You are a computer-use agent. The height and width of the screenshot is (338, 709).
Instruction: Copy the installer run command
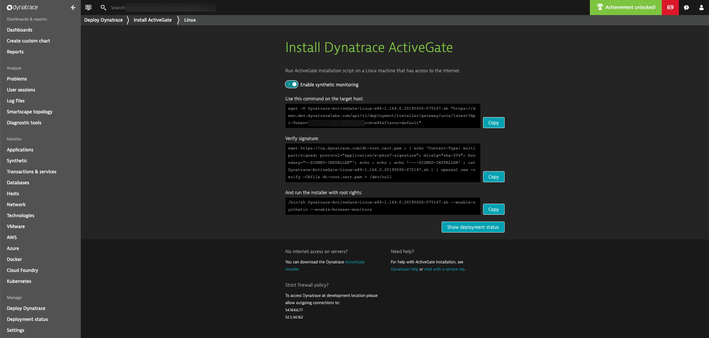tap(493, 209)
